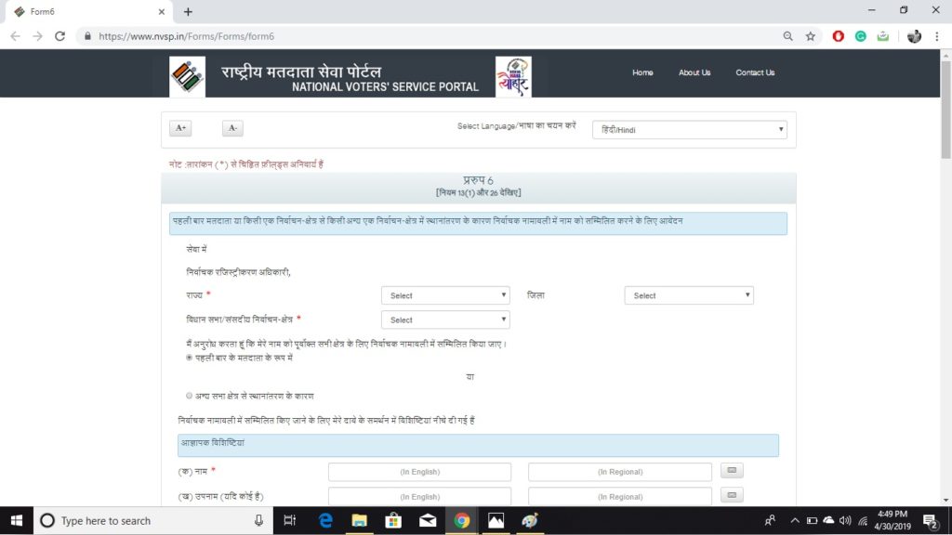Open a new browser tab
The height and width of the screenshot is (535, 952).
pos(188,11)
